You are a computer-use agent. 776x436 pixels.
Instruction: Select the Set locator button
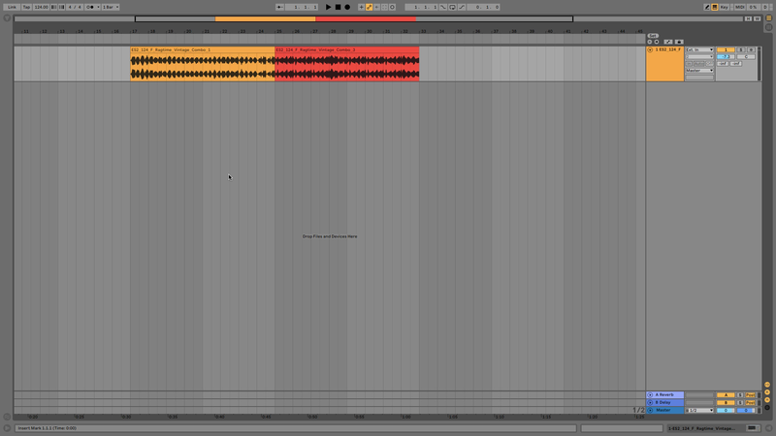coord(653,36)
